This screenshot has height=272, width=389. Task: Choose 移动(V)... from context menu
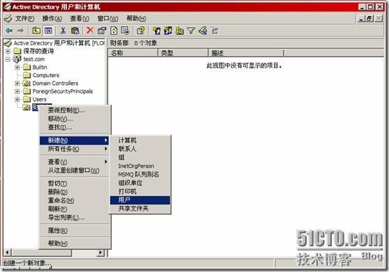coord(75,119)
